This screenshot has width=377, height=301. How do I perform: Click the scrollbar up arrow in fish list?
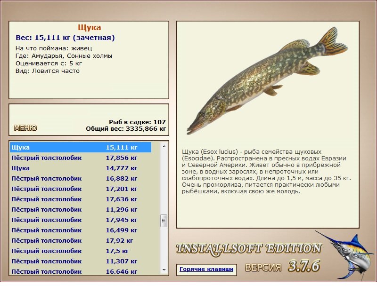[x=164, y=146]
